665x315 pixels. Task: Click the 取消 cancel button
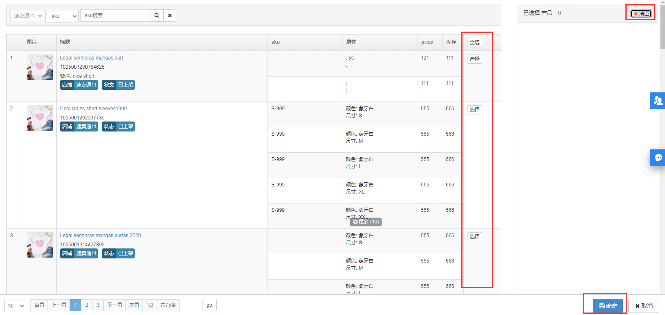pos(643,306)
